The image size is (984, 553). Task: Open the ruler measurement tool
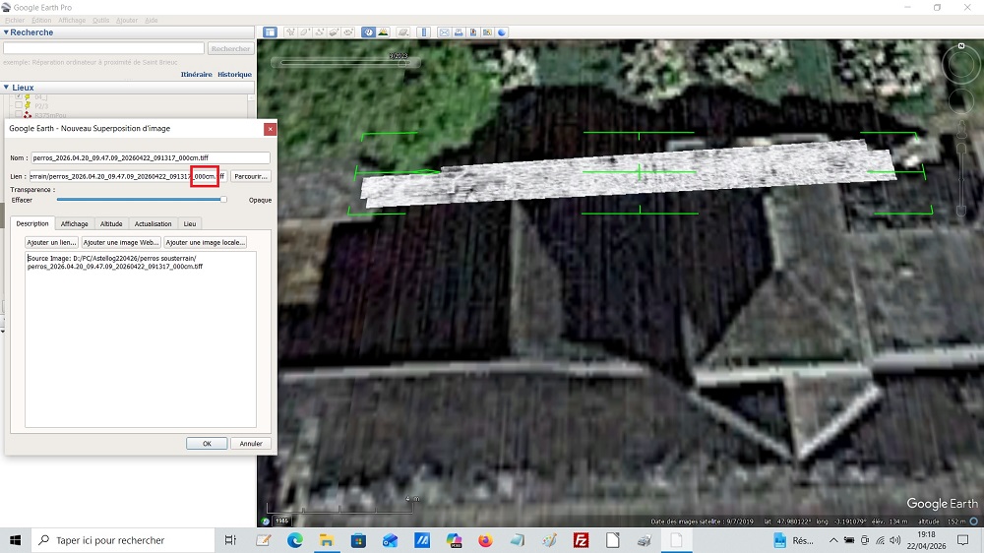coord(424,31)
